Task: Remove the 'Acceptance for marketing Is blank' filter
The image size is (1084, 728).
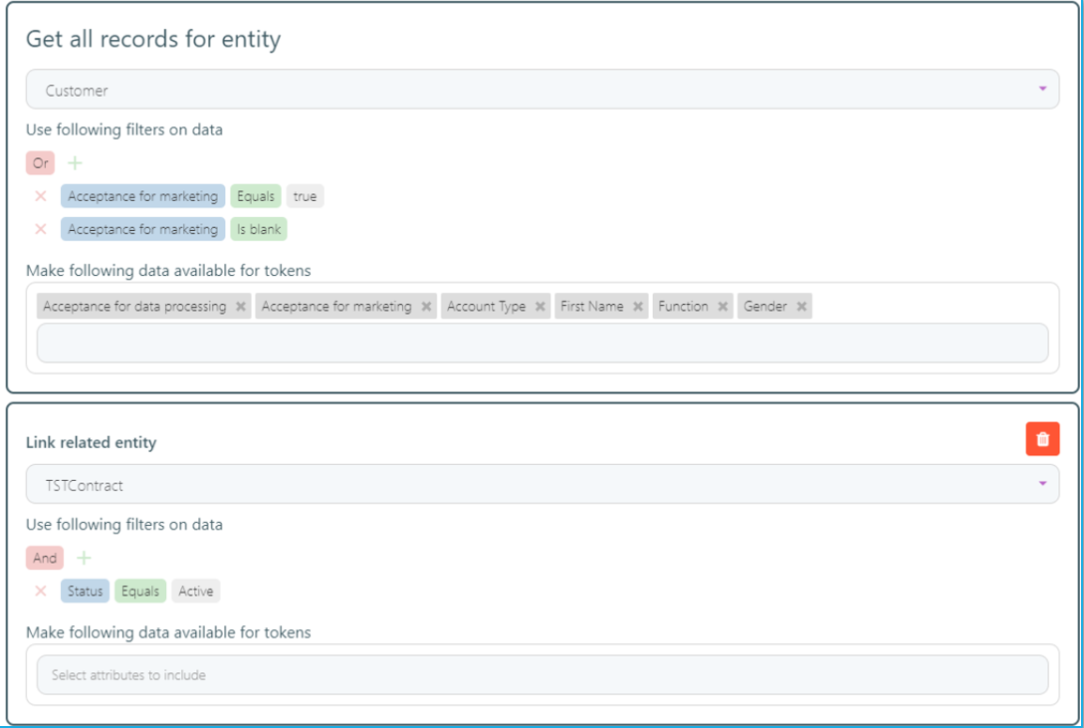Action: [41, 229]
